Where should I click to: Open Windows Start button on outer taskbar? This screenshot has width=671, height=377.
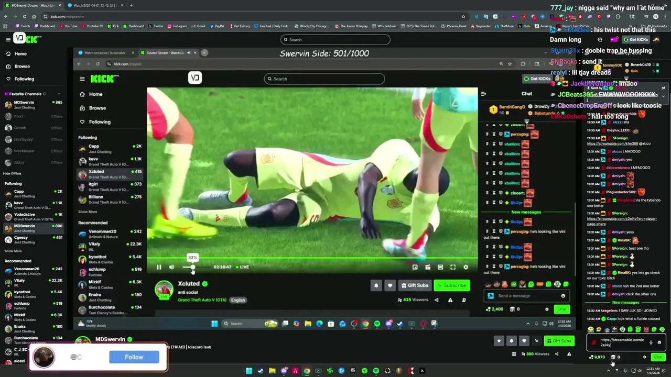pyautogui.click(x=249, y=371)
